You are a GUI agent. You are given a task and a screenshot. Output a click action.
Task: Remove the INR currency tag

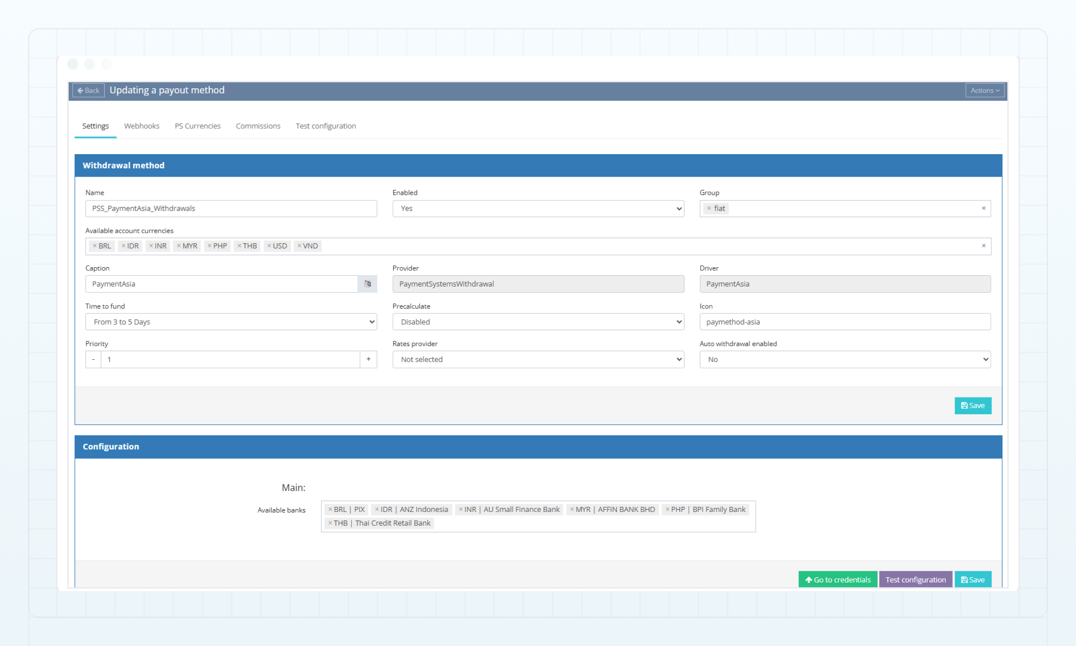click(x=151, y=246)
